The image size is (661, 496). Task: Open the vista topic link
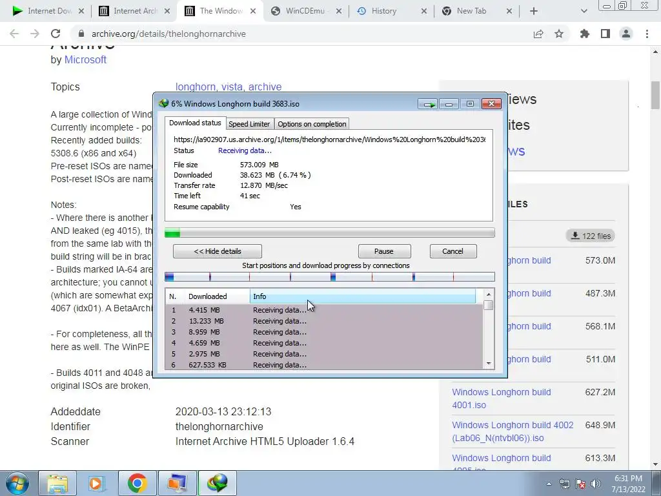point(232,87)
